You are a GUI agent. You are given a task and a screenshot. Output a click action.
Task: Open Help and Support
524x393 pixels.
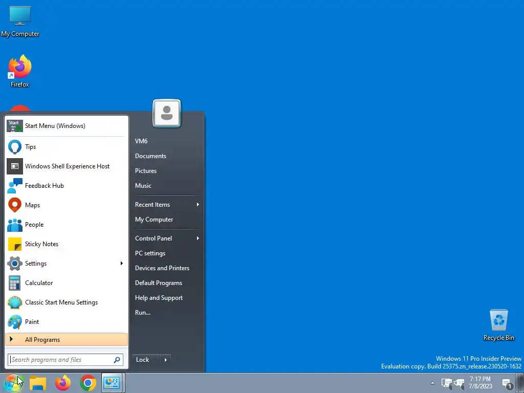[x=159, y=298]
